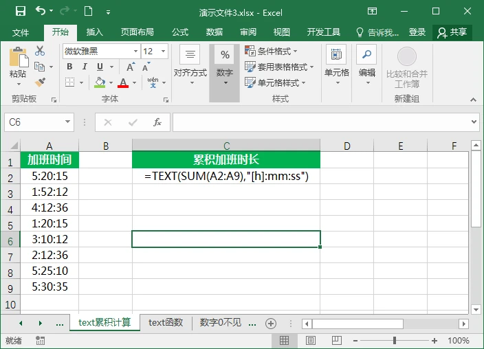Image resolution: width=484 pixels, height=349 pixels.
Task: Click the fx insert function icon
Action: (157, 122)
